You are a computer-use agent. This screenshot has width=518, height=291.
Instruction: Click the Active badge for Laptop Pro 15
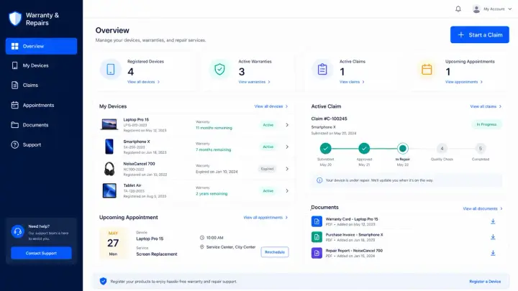tap(268, 125)
